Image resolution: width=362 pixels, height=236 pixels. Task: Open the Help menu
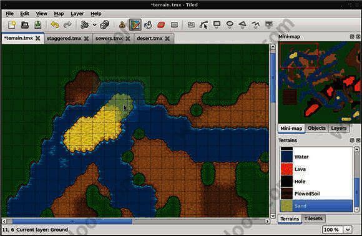click(96, 14)
